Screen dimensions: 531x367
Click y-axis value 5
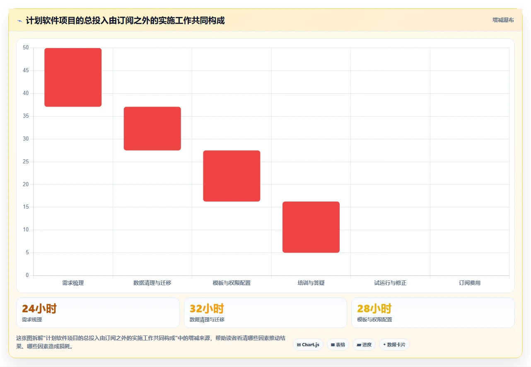point(27,253)
